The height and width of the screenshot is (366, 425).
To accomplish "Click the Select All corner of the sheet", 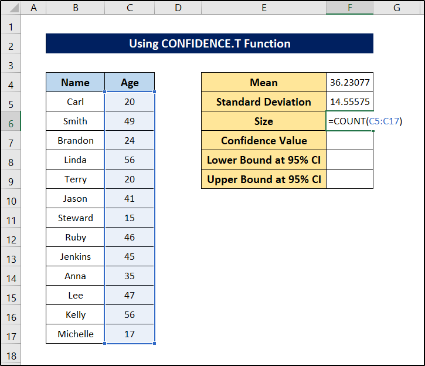I will click(x=11, y=8).
